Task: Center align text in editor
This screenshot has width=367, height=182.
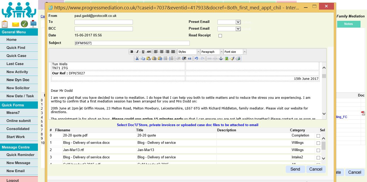Action: (x=162, y=52)
